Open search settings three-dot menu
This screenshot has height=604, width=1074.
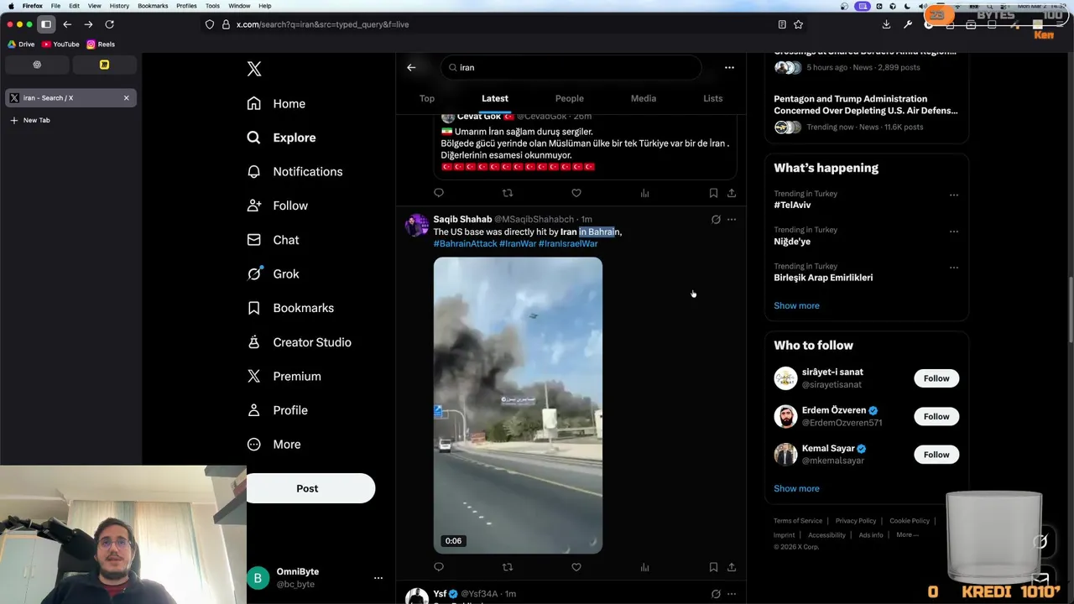click(x=729, y=67)
